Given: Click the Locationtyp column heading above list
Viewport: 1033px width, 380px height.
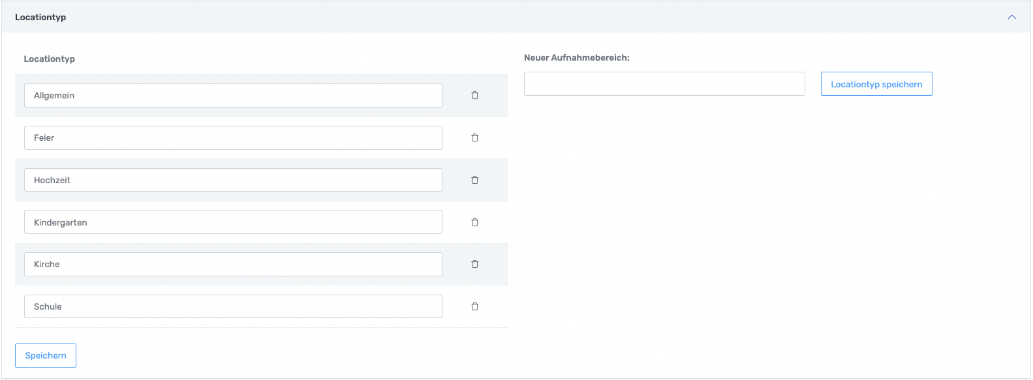Looking at the screenshot, I should tap(50, 59).
